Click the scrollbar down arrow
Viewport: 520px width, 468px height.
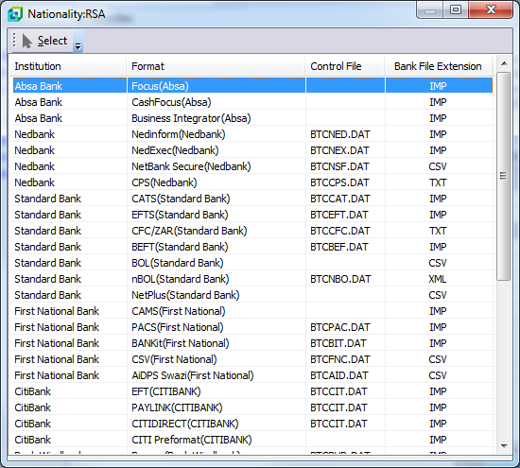tap(504, 445)
